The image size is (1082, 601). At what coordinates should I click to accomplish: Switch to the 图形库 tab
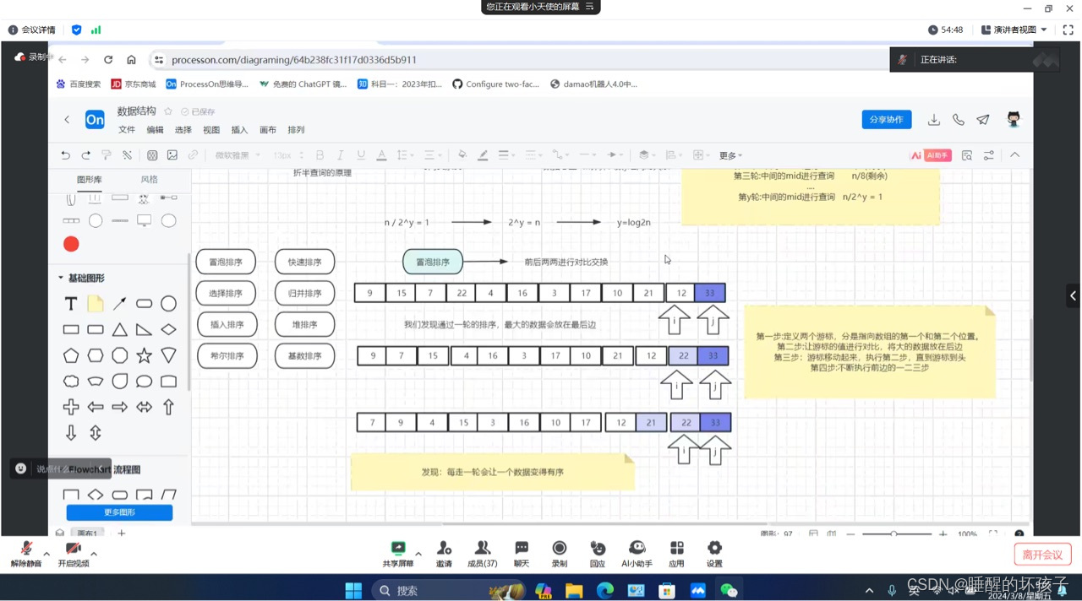pyautogui.click(x=89, y=180)
